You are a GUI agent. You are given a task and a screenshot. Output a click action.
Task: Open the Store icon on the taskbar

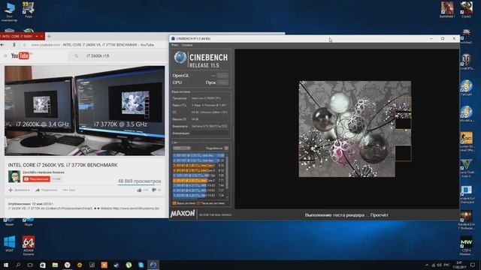(43, 265)
